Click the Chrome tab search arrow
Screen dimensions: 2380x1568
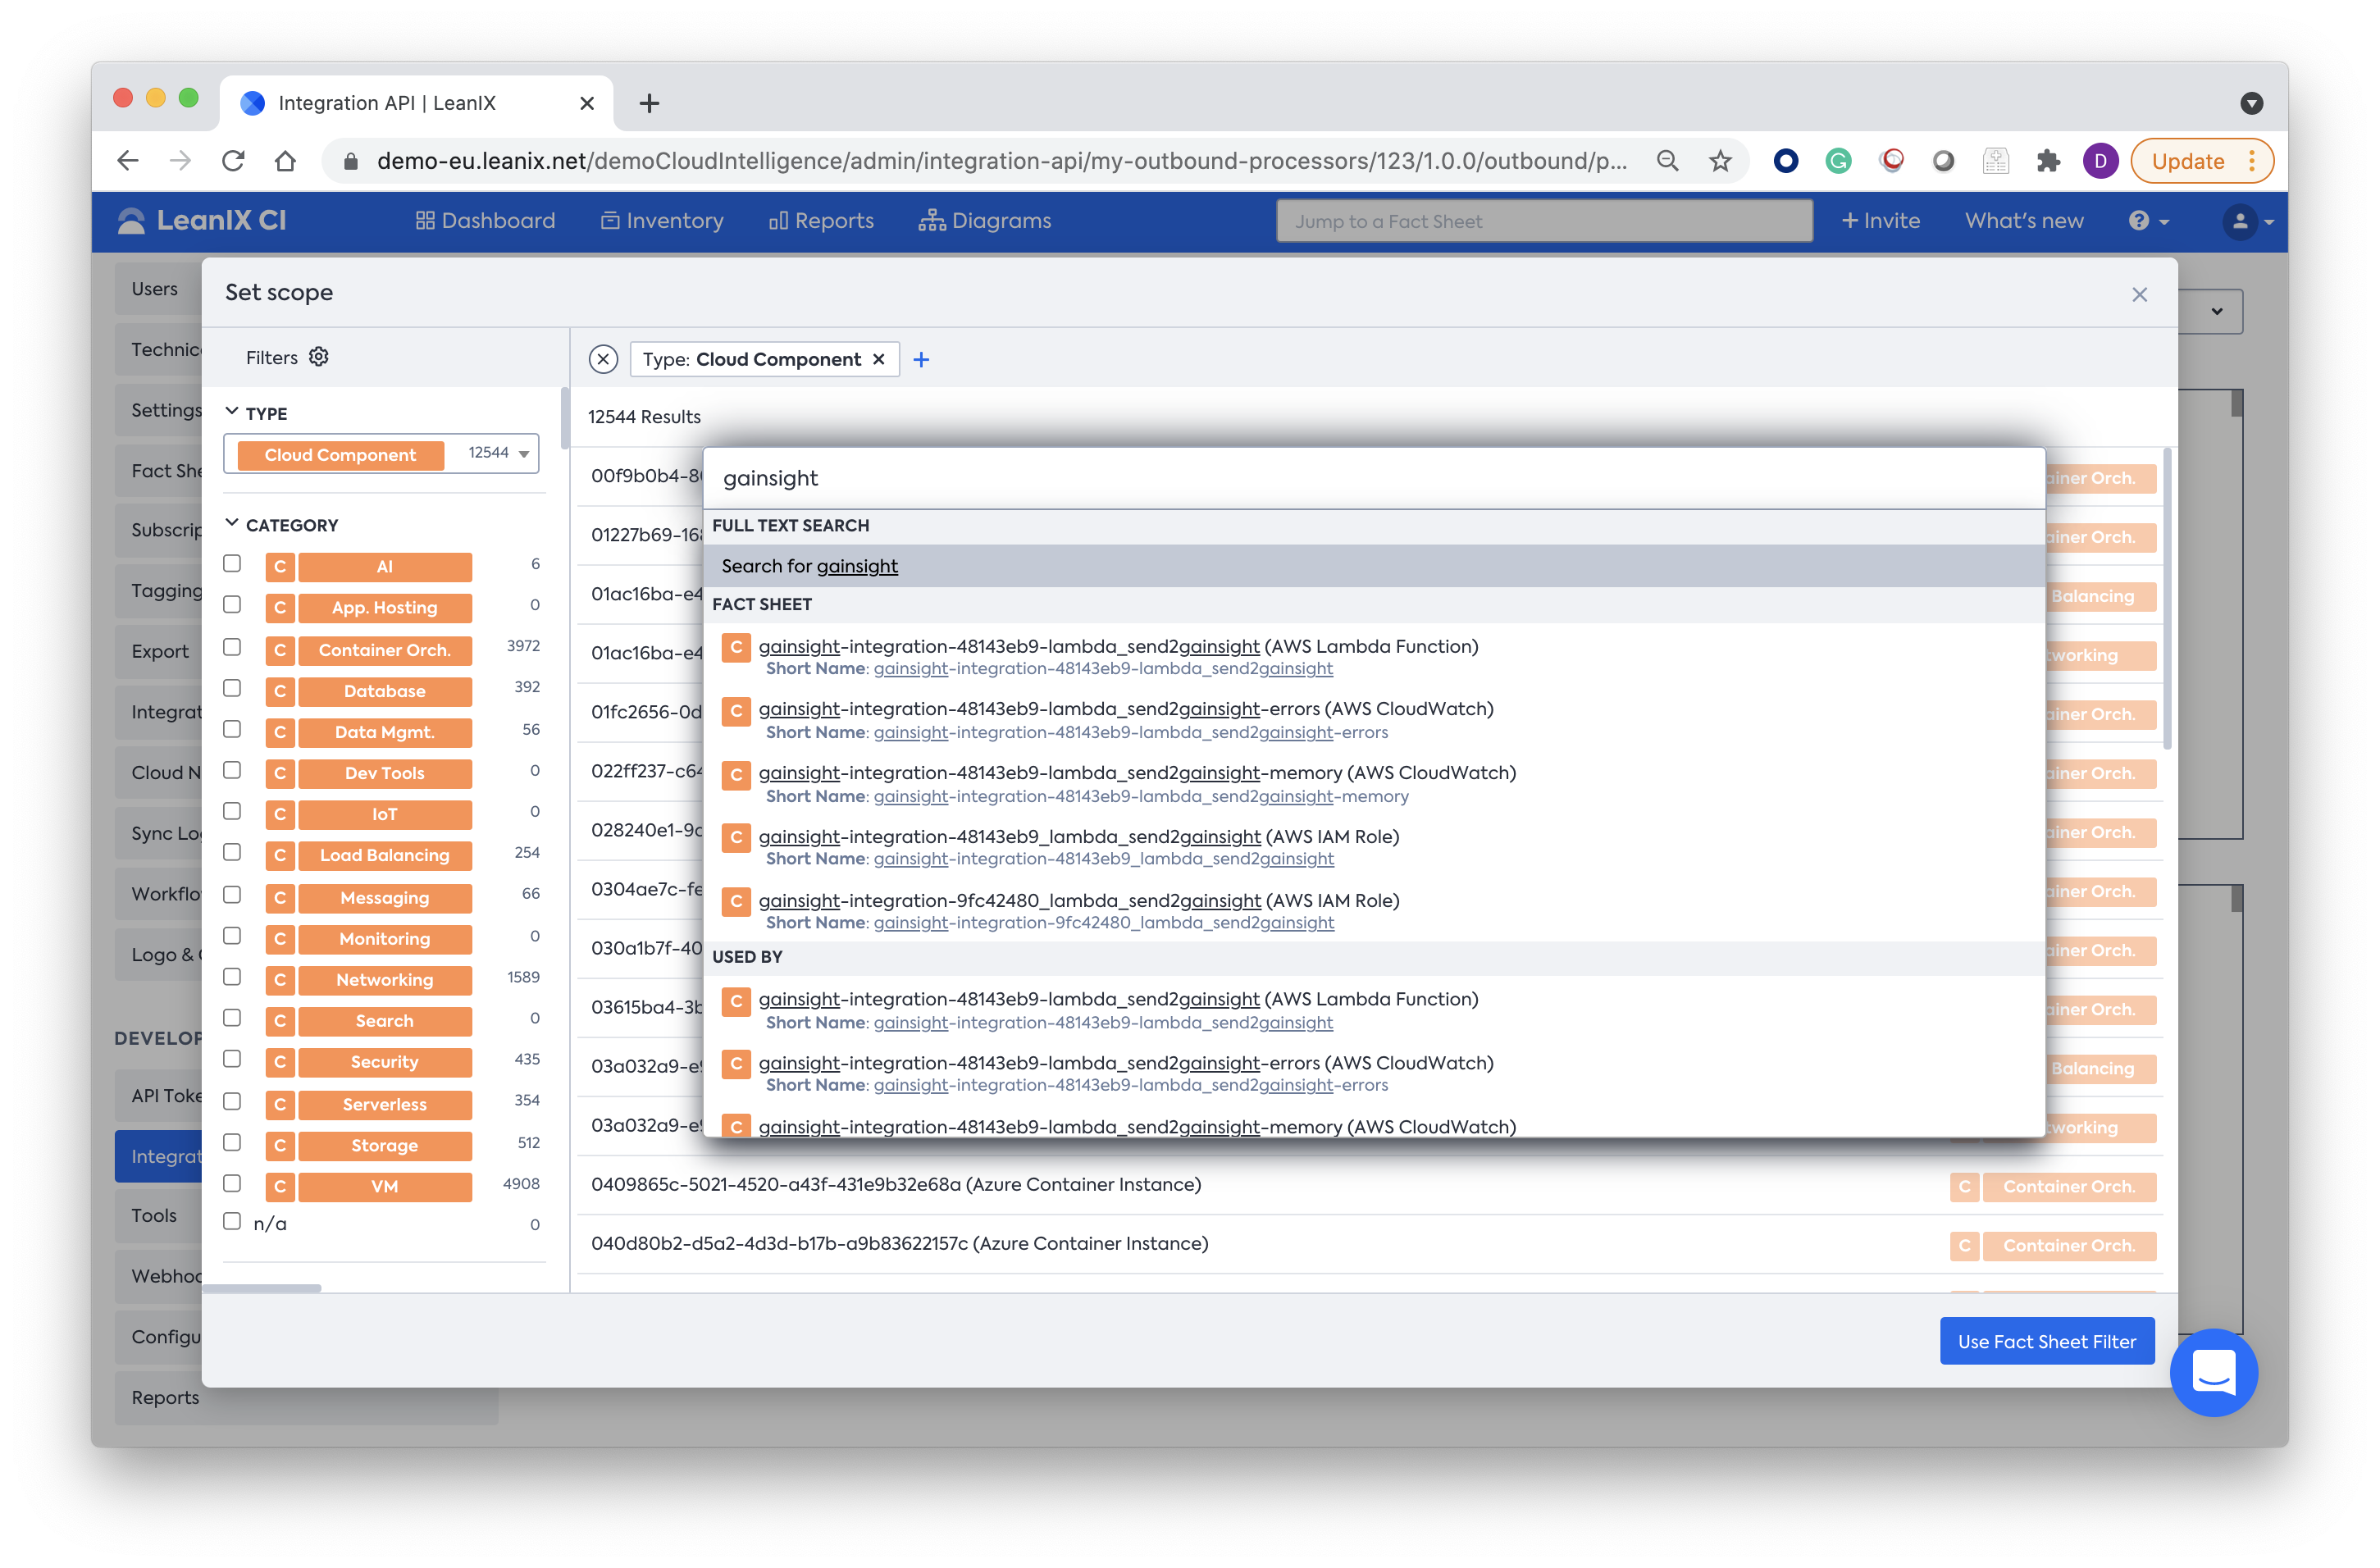tap(2251, 103)
